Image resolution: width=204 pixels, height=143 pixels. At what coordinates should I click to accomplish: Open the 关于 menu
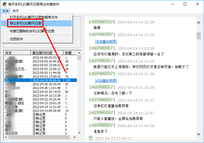click(x=15, y=11)
